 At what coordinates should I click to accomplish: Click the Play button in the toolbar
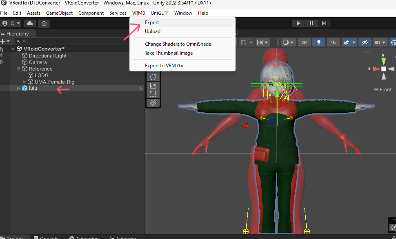(x=298, y=23)
